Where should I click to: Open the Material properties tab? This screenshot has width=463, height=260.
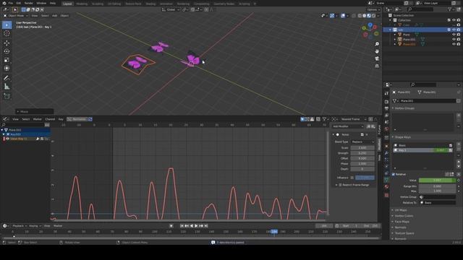pos(386,187)
